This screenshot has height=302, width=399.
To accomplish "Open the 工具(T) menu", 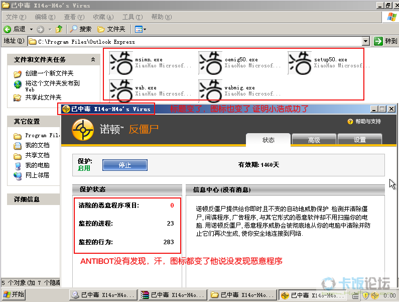I will point(132,17).
